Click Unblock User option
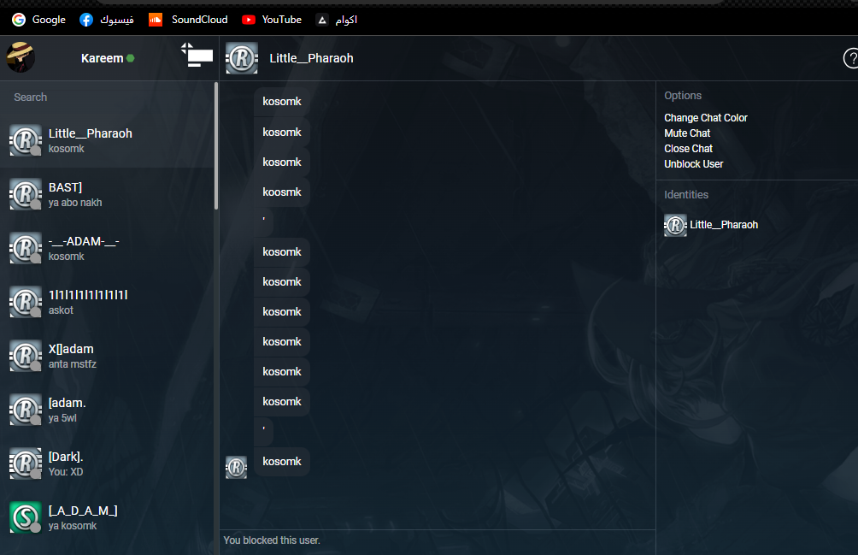The height and width of the screenshot is (555, 858). (693, 164)
